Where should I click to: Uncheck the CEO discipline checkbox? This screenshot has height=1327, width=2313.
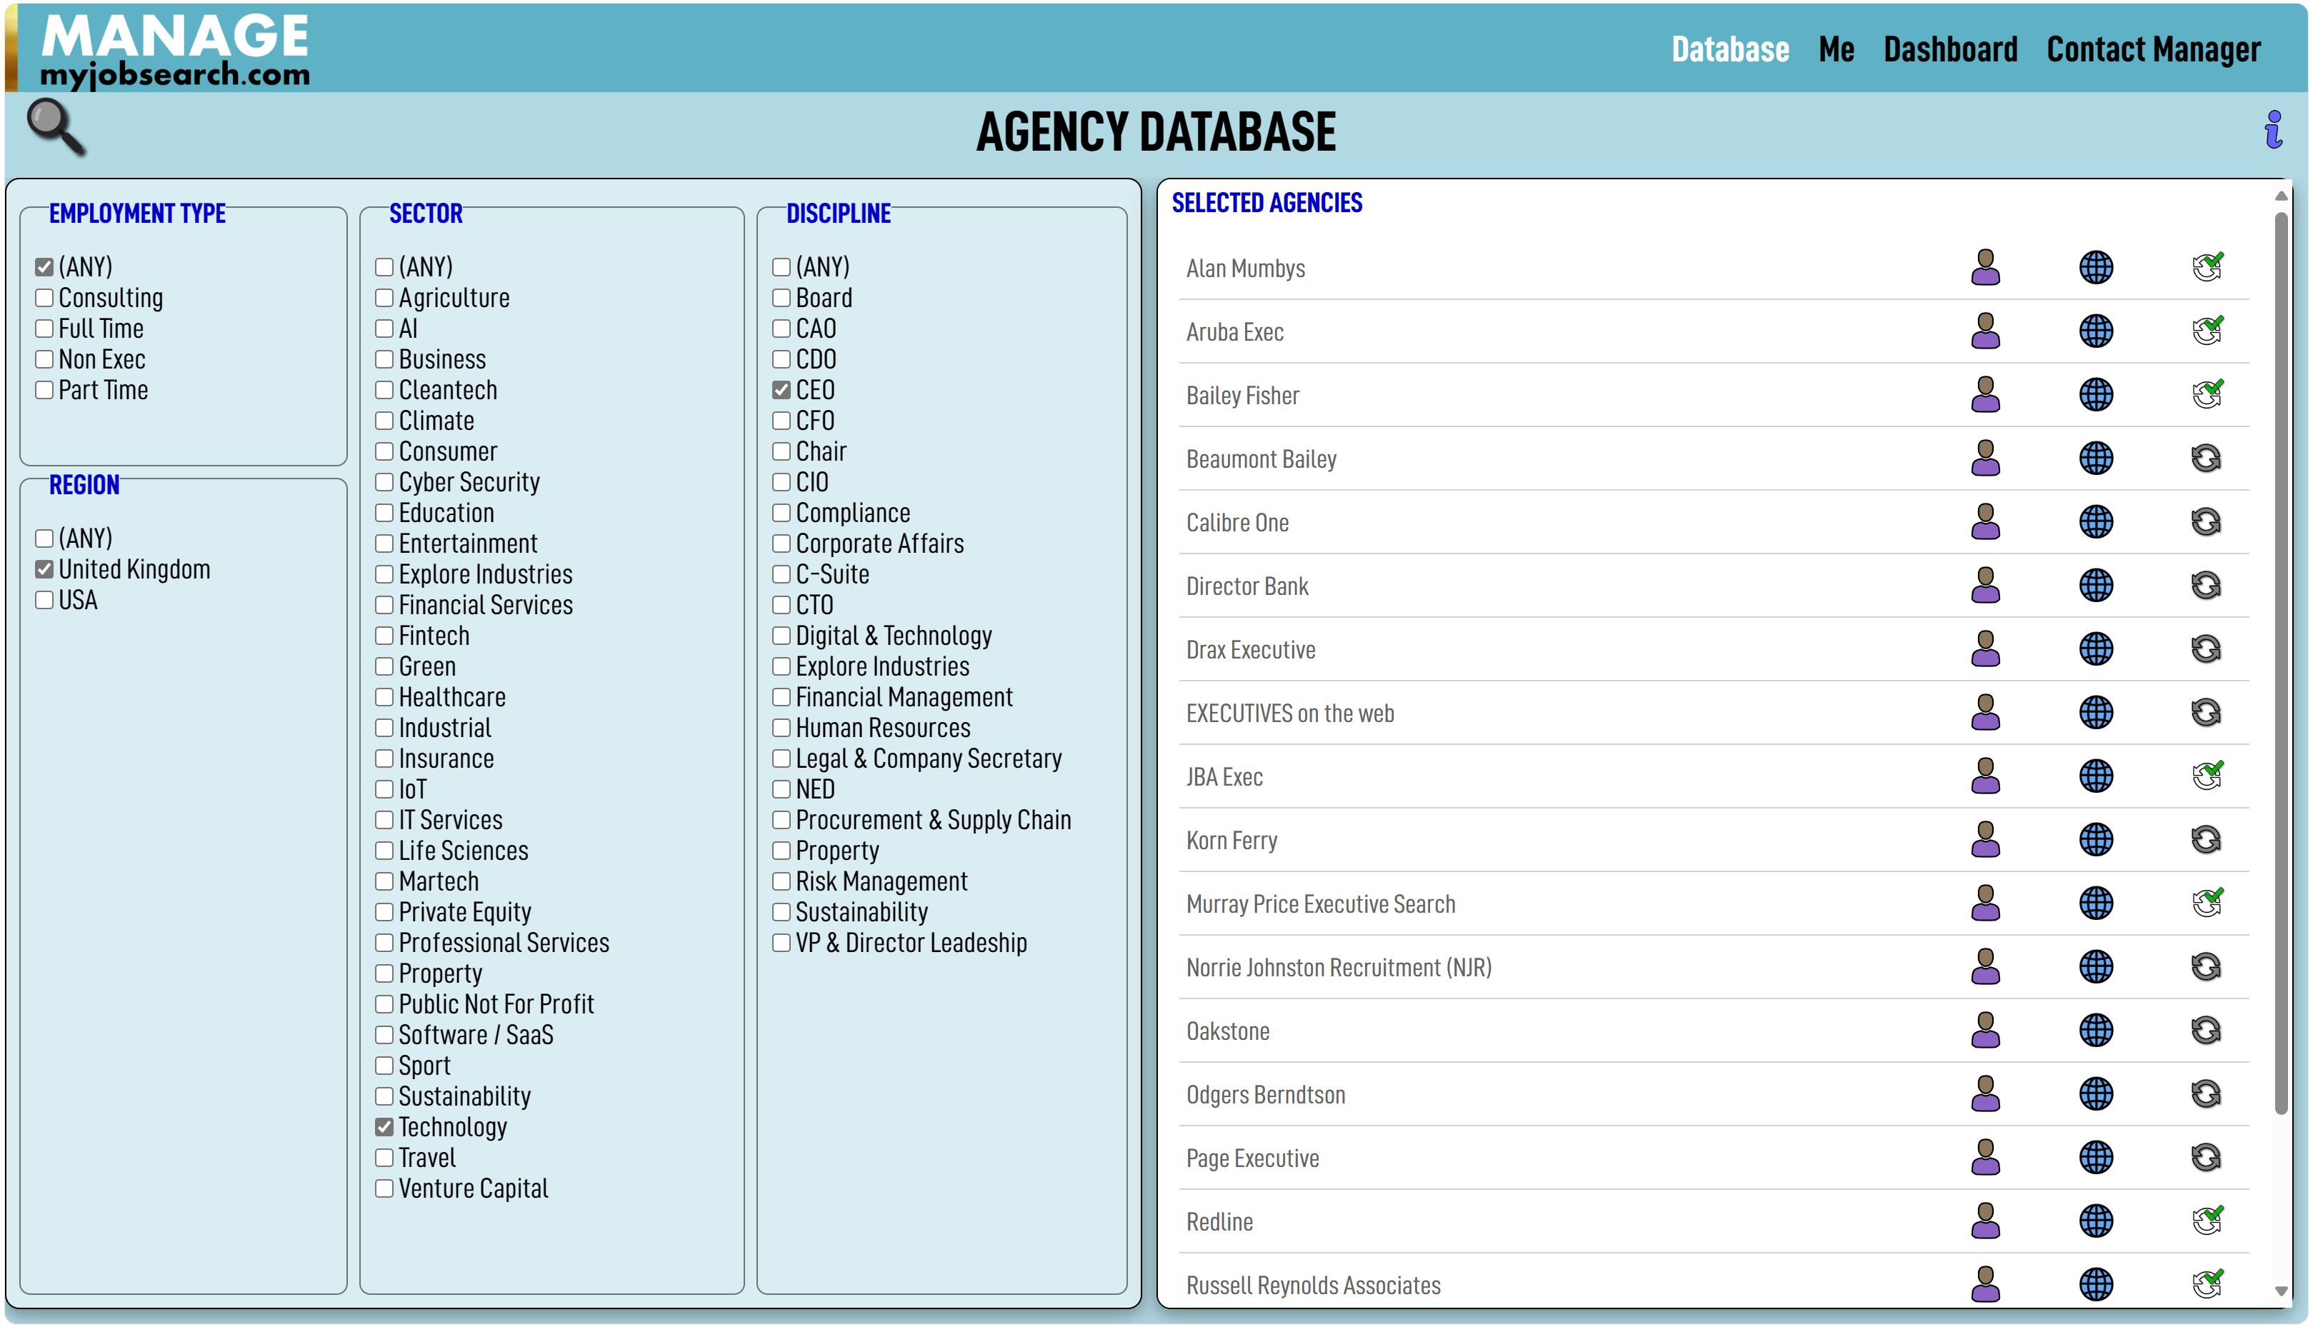click(781, 390)
